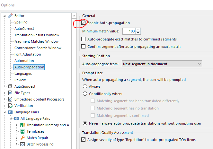Click the File Types gear-document icon
213x149 pixels.
tap(10, 93)
